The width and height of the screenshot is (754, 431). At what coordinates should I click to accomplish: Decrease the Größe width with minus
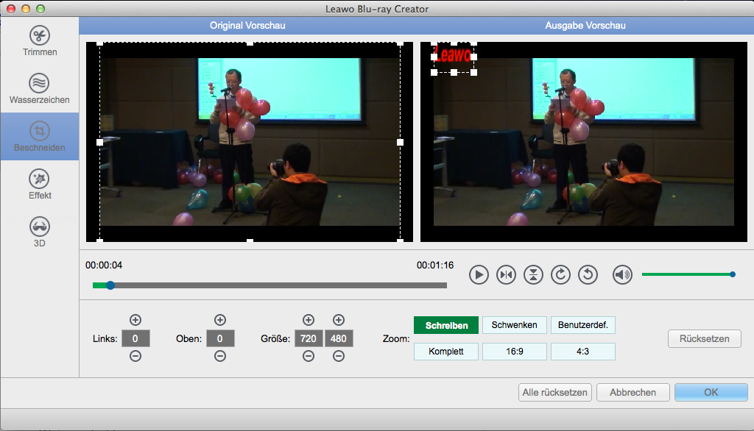tap(309, 356)
